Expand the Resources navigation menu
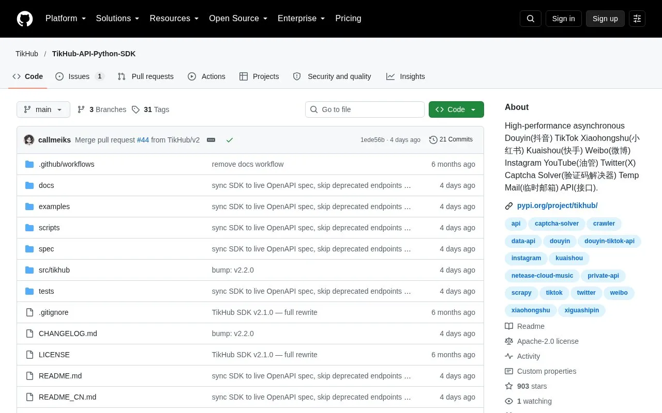The height and width of the screenshot is (413, 662). (174, 19)
